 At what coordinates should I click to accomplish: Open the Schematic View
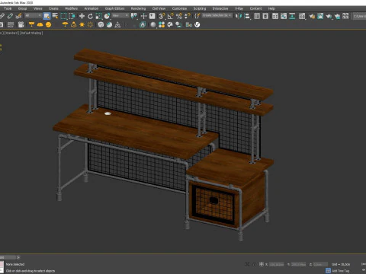292,16
